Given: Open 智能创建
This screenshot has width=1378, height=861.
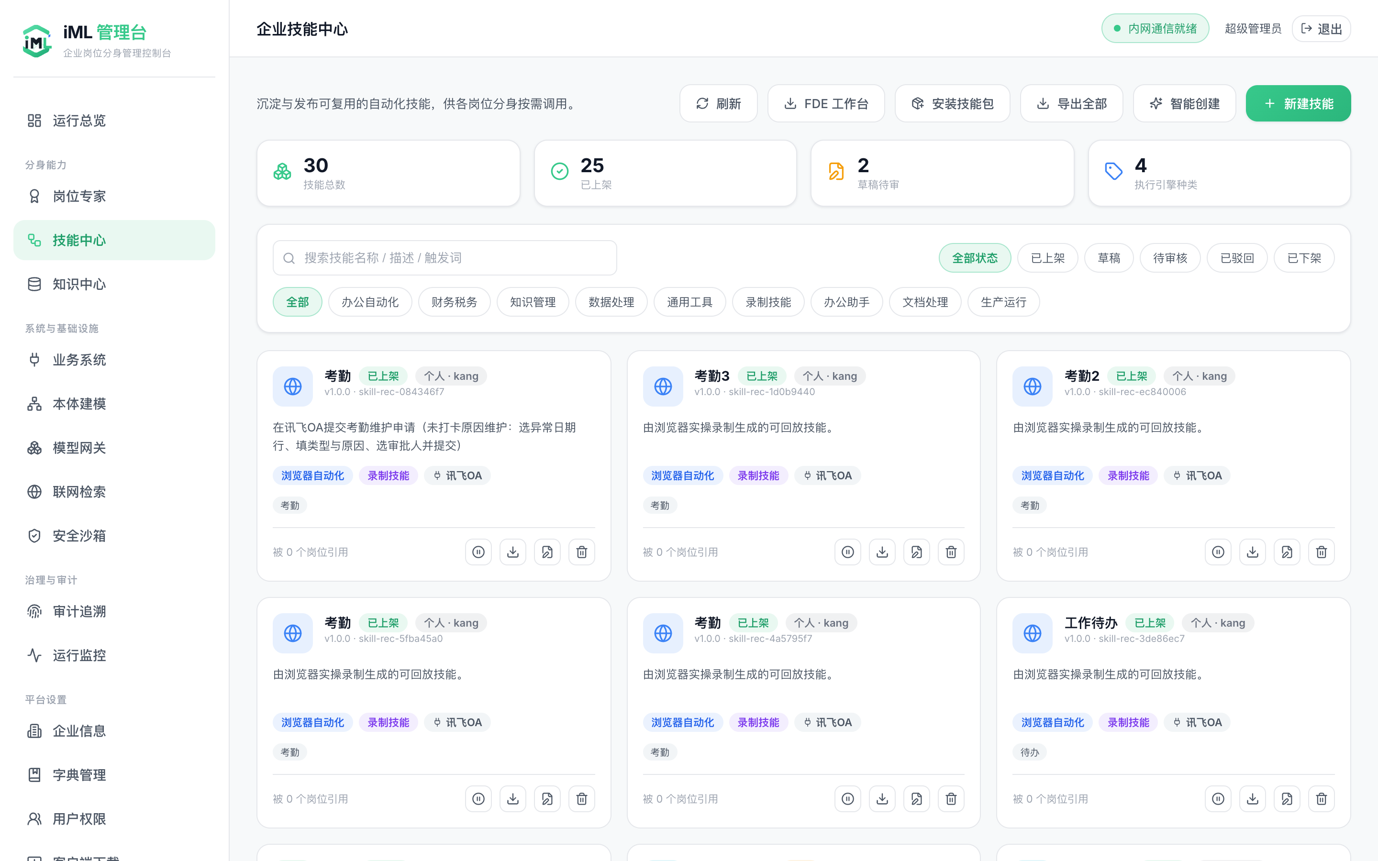Looking at the screenshot, I should (1184, 104).
